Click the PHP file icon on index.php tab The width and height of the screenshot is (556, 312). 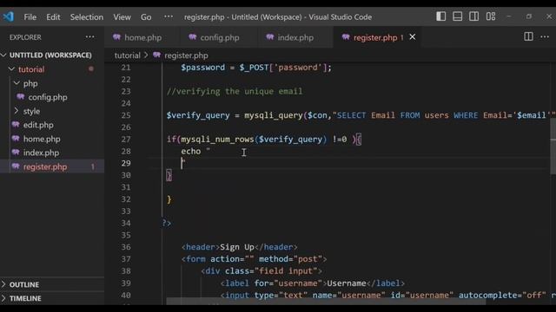point(270,37)
